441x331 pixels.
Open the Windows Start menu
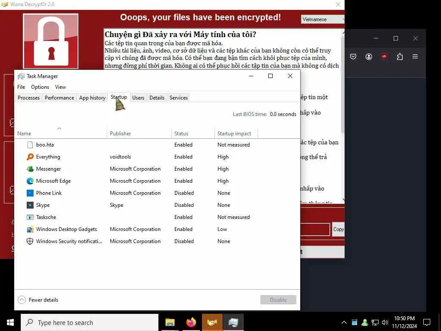(x=10, y=322)
